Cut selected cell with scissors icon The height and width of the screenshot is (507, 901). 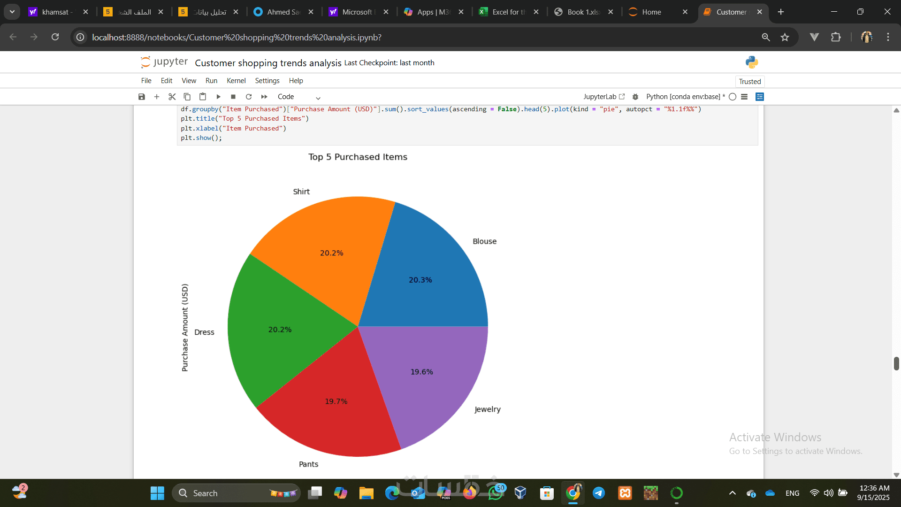click(172, 97)
